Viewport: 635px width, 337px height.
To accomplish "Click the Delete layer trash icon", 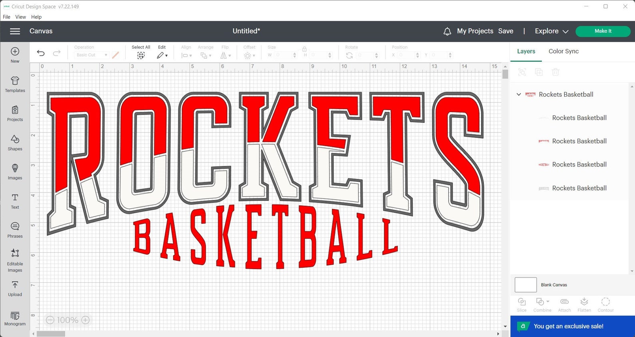I will 555,72.
